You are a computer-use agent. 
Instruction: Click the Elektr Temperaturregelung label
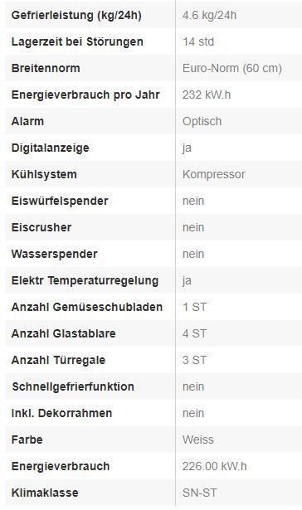click(85, 280)
